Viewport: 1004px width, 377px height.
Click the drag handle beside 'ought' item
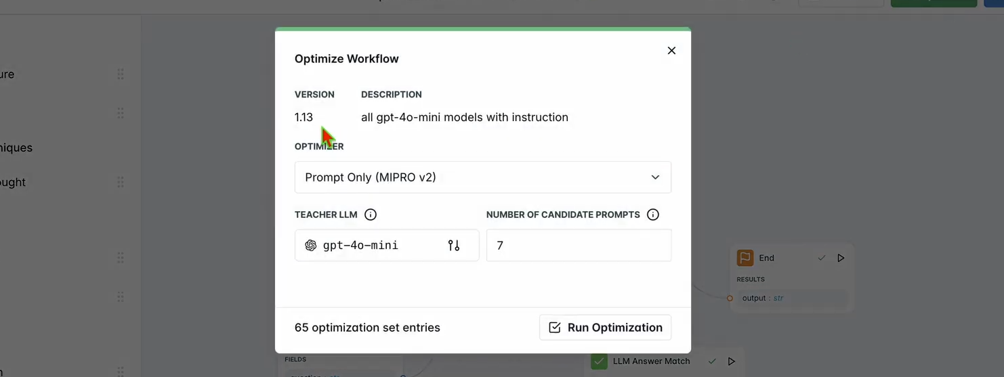click(121, 182)
